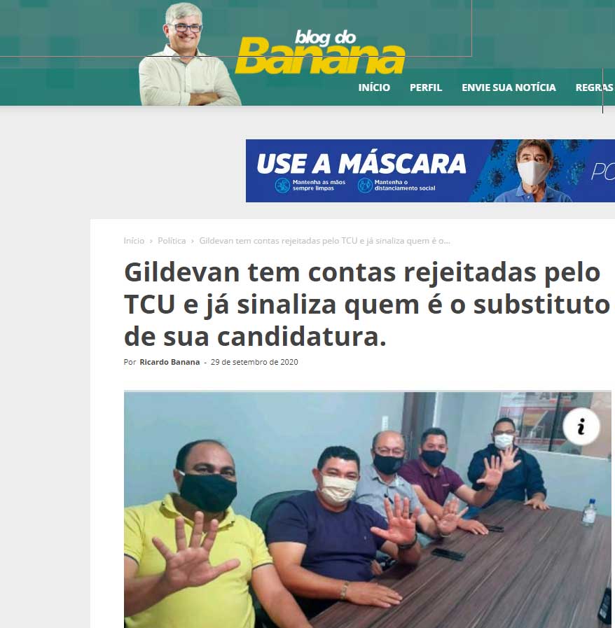Follow the Política breadcrumb link
Screen dimensions: 615x628
point(172,241)
